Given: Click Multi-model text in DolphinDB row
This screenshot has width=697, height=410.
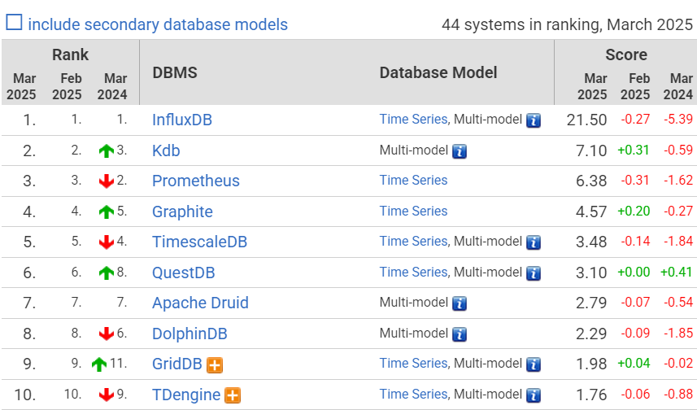Looking at the screenshot, I should tap(413, 333).
